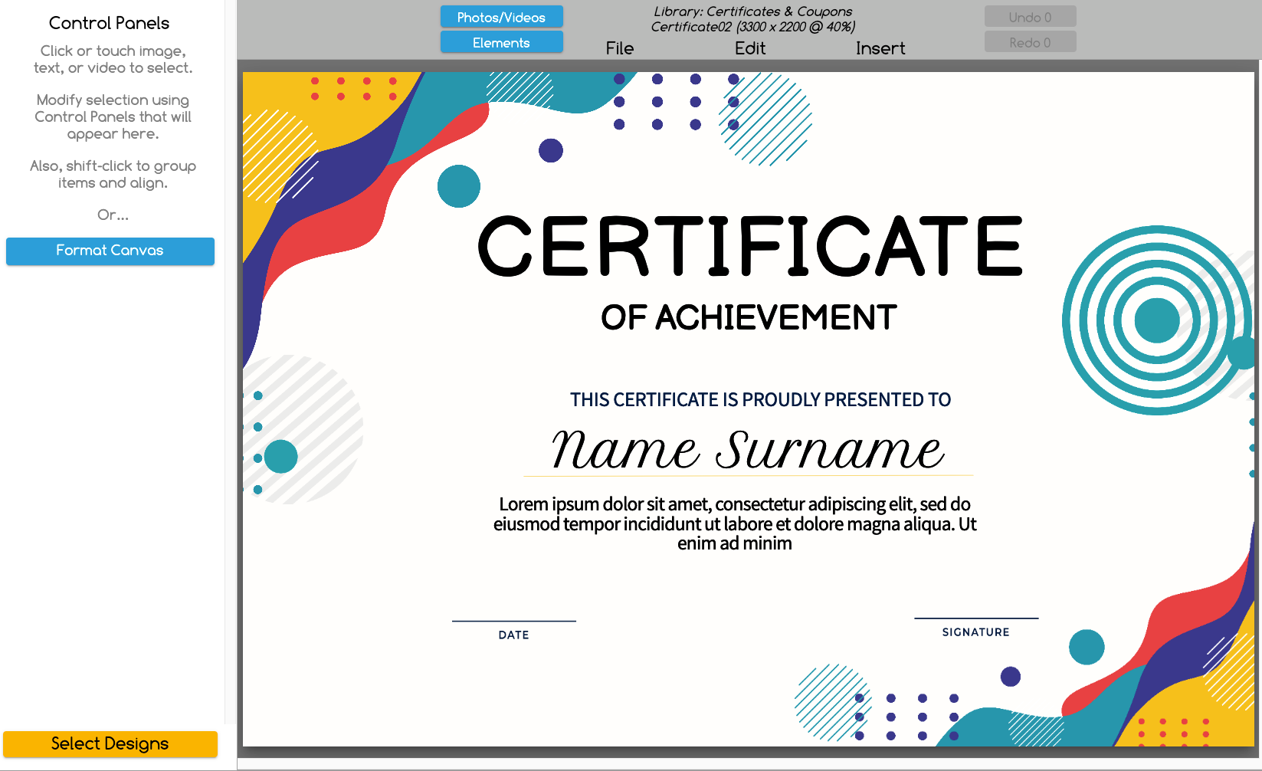Open the Insert menu

880,48
